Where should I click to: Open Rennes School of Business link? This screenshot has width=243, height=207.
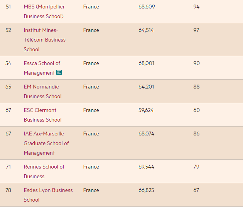tap(44, 172)
